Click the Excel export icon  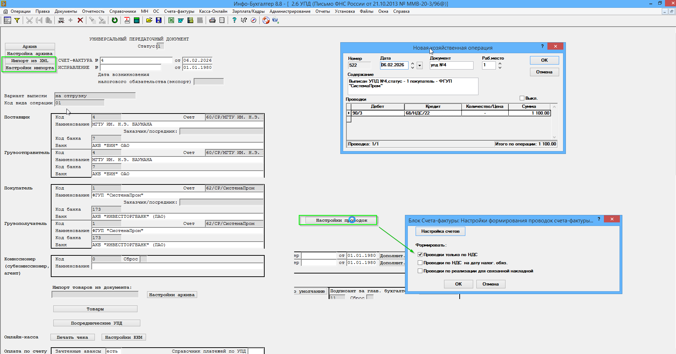(x=171, y=21)
